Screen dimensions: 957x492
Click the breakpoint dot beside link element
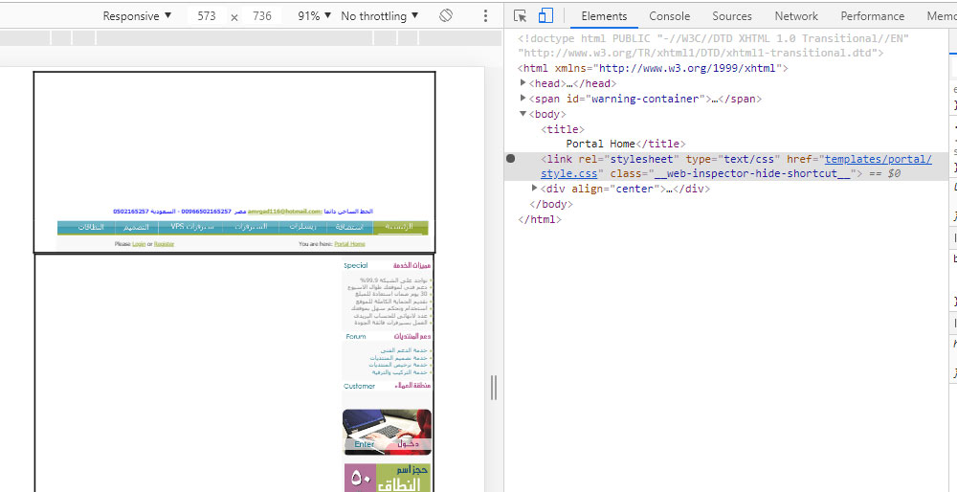click(511, 159)
